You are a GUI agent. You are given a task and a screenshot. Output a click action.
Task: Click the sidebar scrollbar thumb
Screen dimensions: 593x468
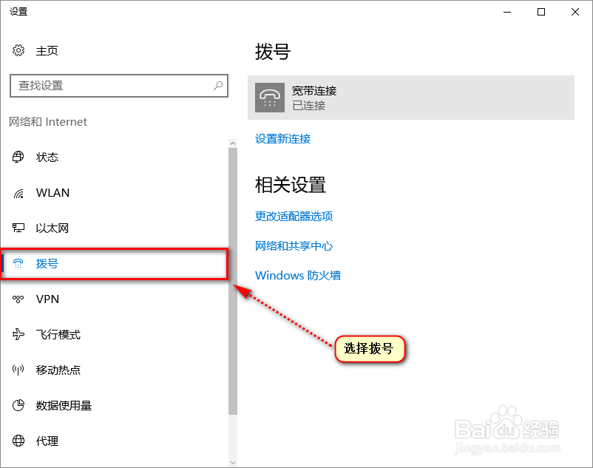233,281
